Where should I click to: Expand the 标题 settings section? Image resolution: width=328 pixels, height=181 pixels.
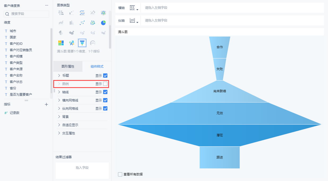[59, 76]
